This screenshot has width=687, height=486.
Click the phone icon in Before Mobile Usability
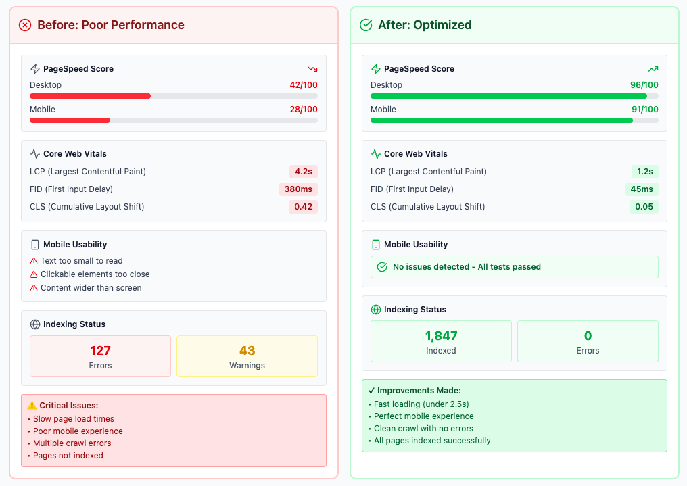pyautogui.click(x=35, y=244)
